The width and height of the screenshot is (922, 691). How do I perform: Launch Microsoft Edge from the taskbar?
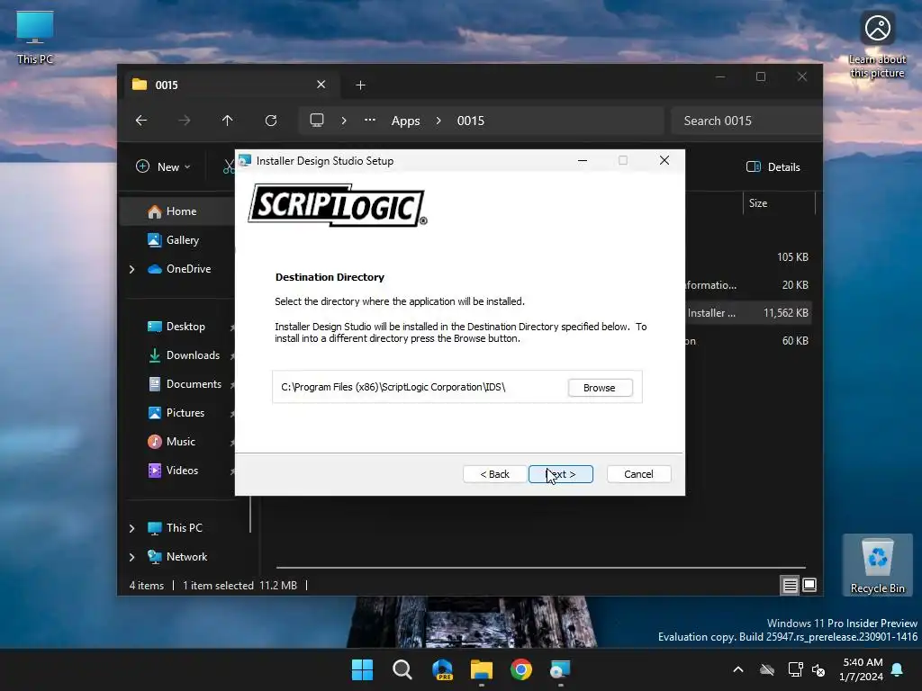tap(442, 669)
